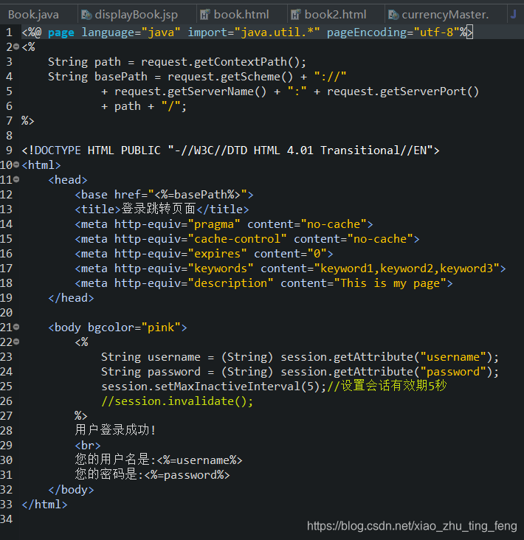Click the "utf-8" pageEncoding value
This screenshot has width=524, height=540.
pos(436,32)
